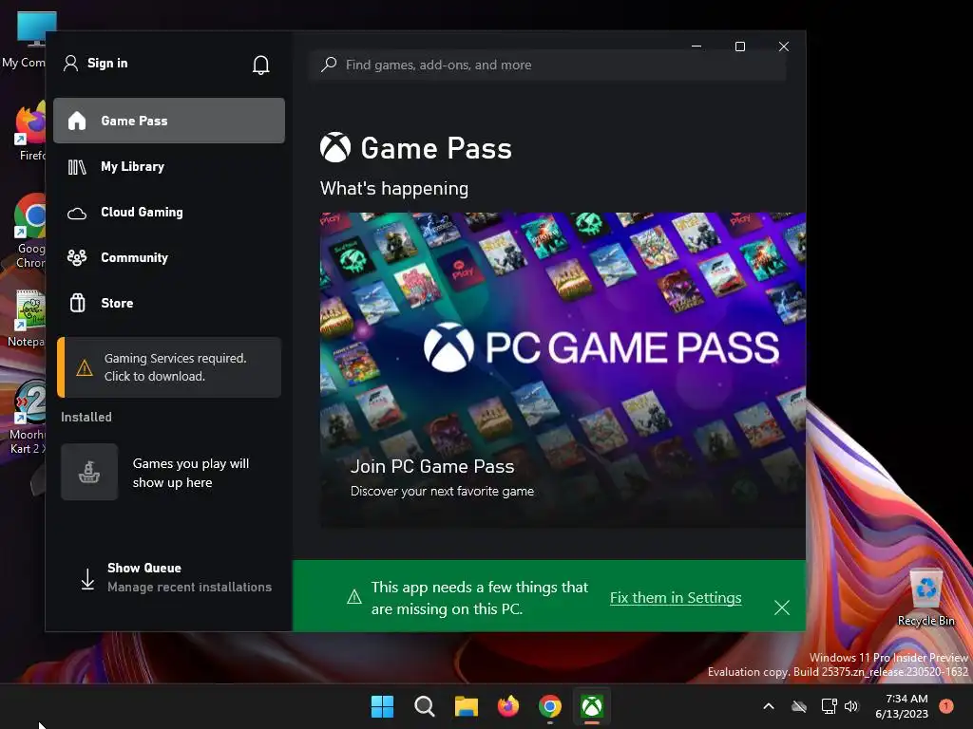The width and height of the screenshot is (973, 729).
Task: Click the volume speaker tray icon
Action: pyautogui.click(x=851, y=706)
